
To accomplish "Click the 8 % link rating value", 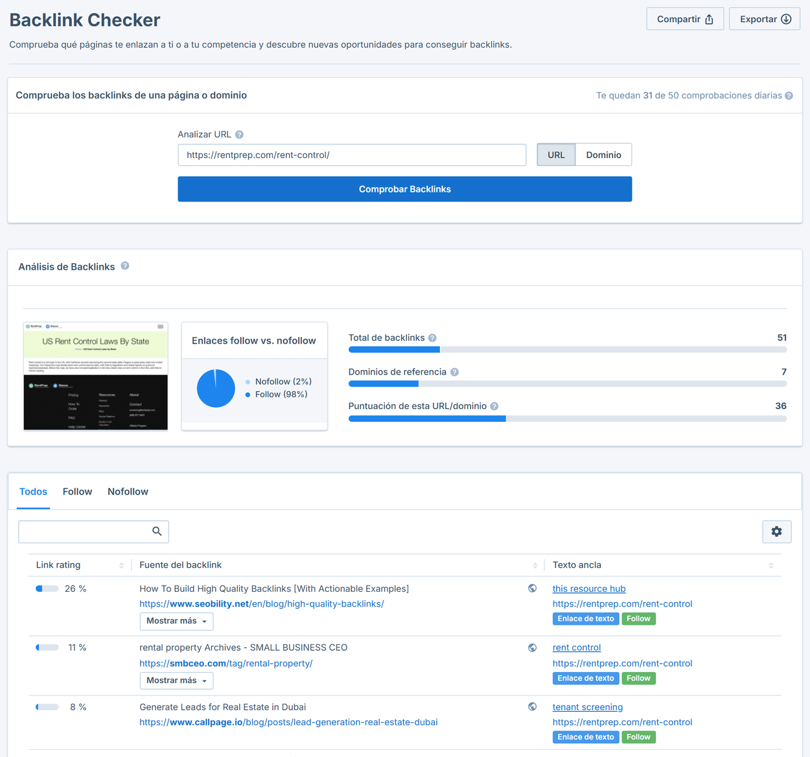I will (x=78, y=707).
